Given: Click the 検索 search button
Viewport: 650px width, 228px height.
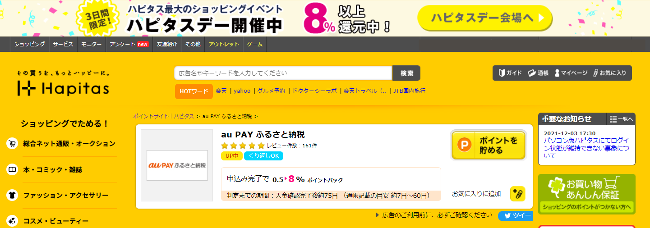Looking at the screenshot, I should click(x=406, y=73).
